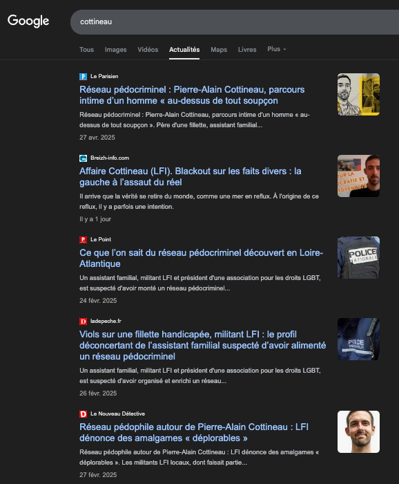399x484 pixels.
Task: Open ladepeche.fr police uniform thumbnail
Action: tap(358, 339)
